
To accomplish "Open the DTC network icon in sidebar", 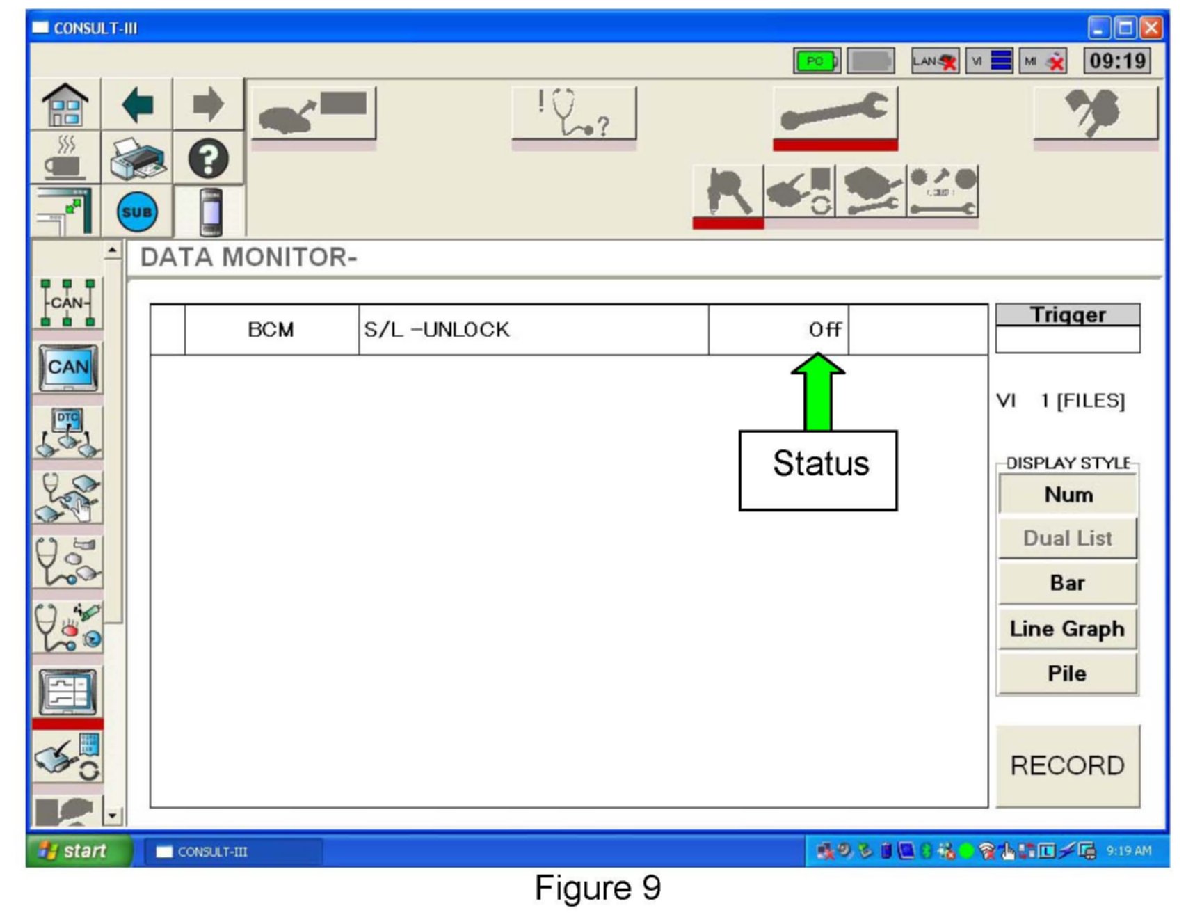I will 67,432.
